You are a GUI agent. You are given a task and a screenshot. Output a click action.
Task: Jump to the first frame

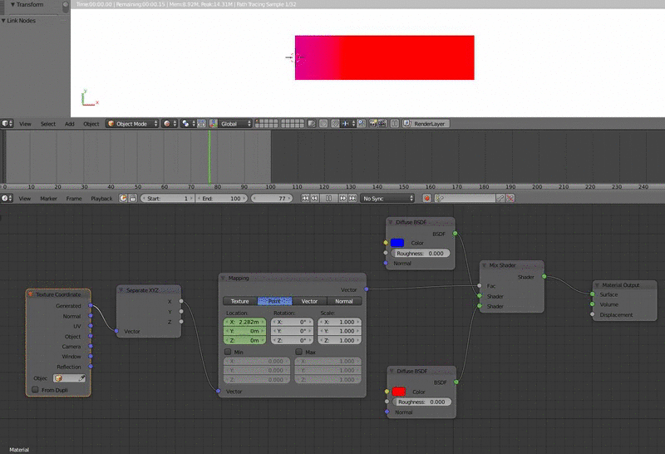pyautogui.click(x=305, y=198)
